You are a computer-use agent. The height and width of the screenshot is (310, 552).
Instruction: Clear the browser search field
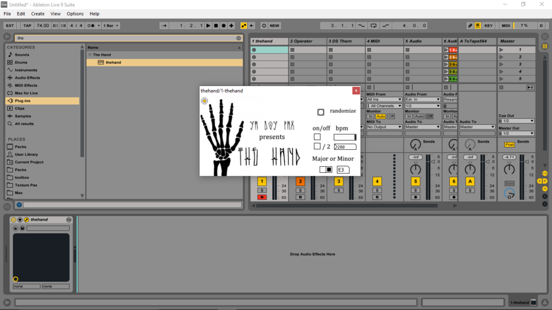coord(239,38)
